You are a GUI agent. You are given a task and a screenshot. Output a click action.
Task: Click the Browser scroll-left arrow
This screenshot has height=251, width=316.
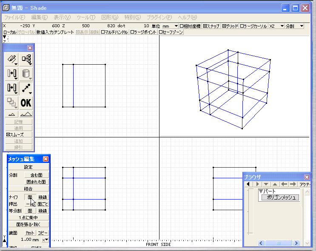click(261, 243)
